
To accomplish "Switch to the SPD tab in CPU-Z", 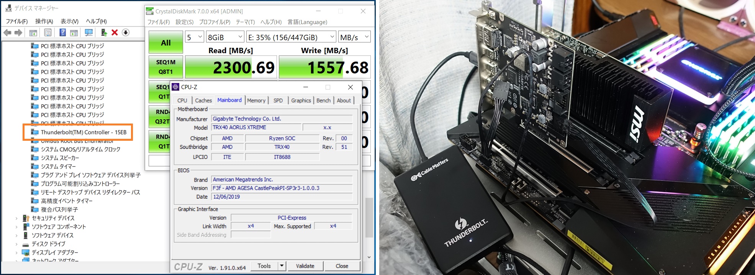I will [278, 101].
